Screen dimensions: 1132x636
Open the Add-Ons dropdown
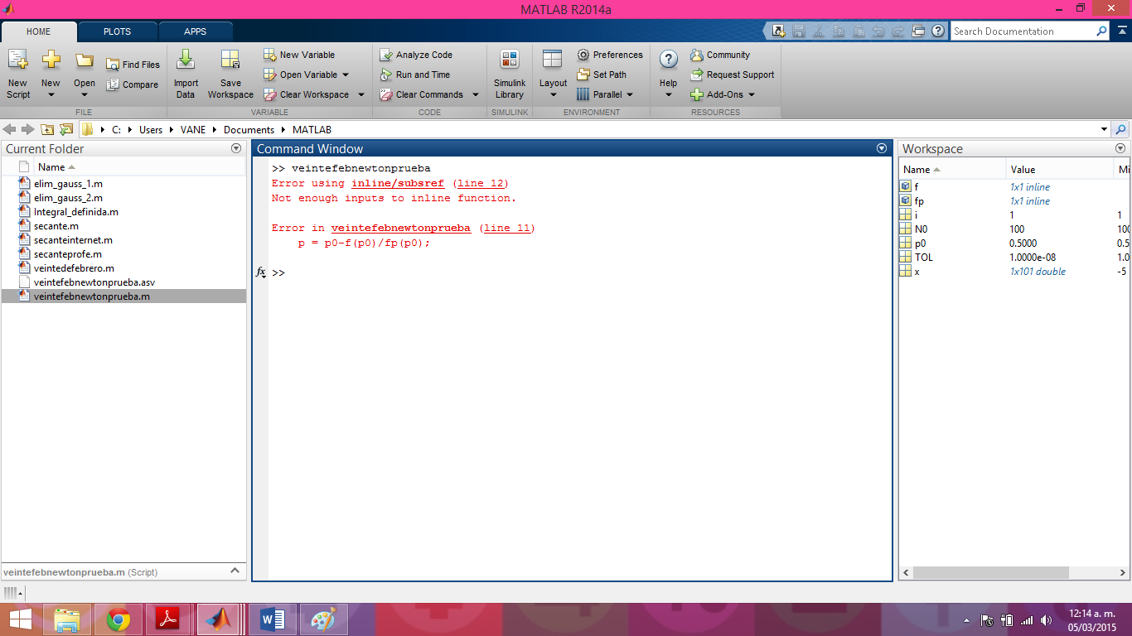752,94
